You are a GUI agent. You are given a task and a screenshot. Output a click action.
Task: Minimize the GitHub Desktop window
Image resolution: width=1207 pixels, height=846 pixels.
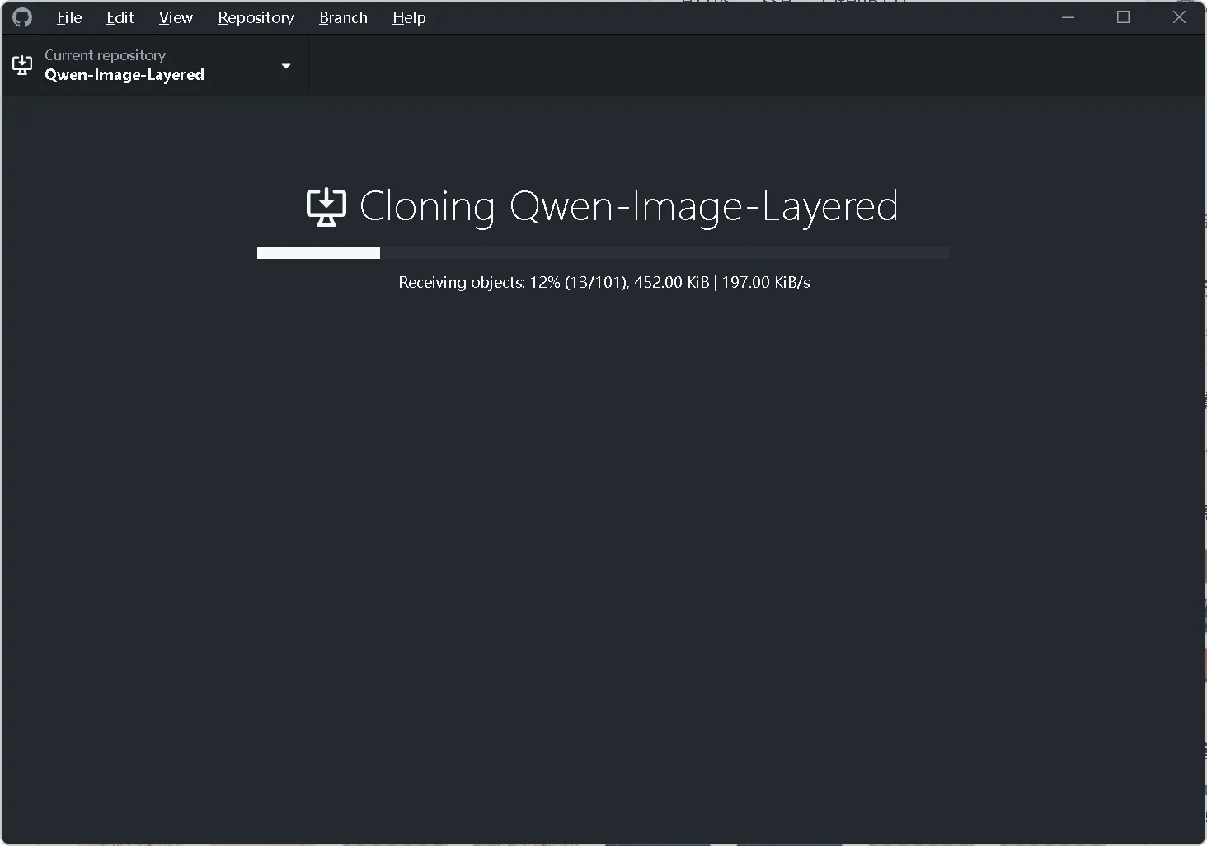pyautogui.click(x=1068, y=17)
